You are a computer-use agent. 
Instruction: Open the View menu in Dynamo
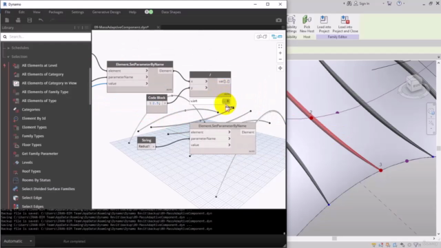click(x=37, y=12)
